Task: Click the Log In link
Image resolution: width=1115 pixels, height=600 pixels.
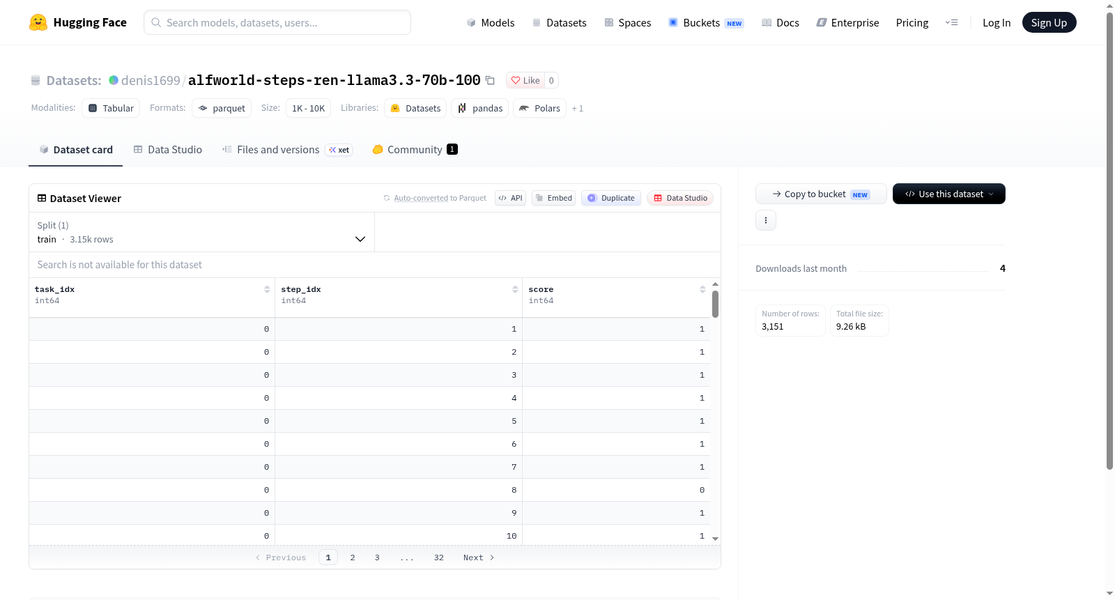Action: pos(997,23)
